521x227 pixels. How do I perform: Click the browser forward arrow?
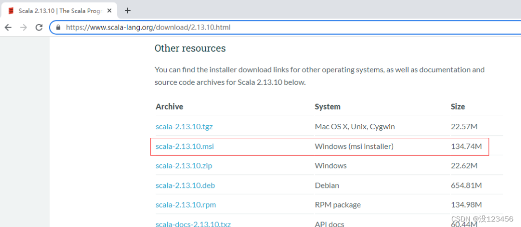click(23, 27)
